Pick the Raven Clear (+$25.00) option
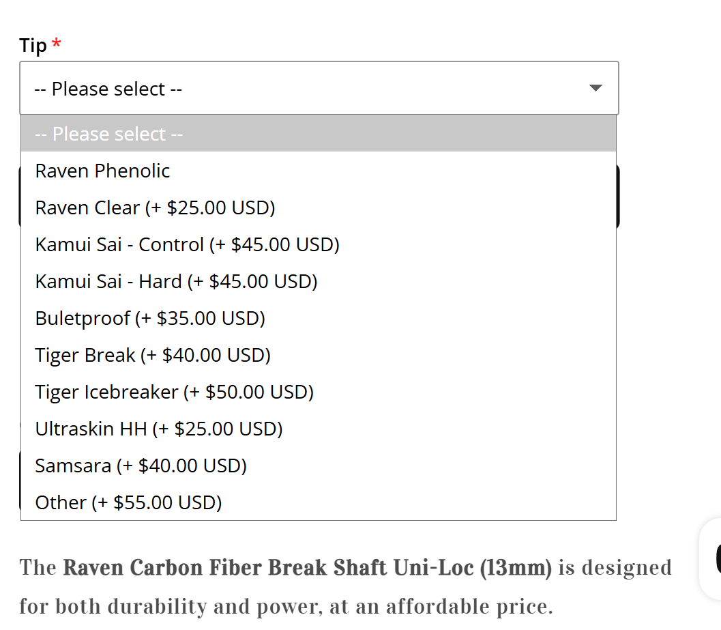Screen dimensions: 721x630 pyautogui.click(x=155, y=207)
